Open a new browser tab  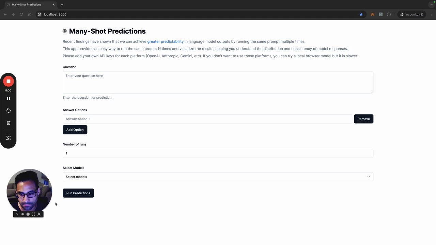(x=62, y=4)
